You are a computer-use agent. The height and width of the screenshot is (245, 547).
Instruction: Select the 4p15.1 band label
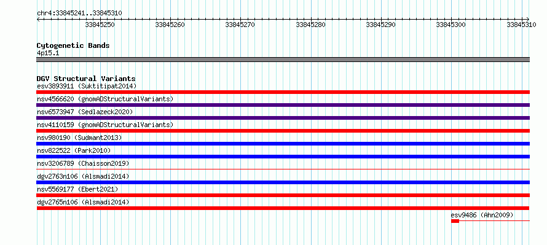48,53
